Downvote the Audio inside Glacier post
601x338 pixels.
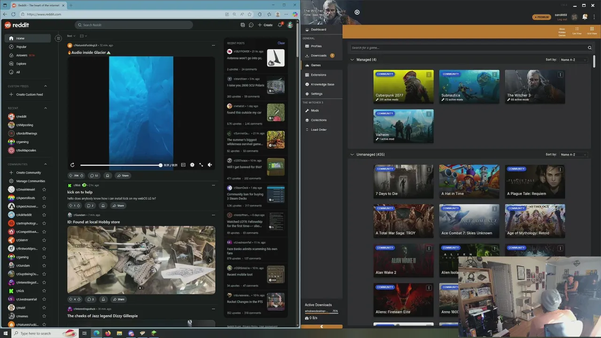coord(82,176)
